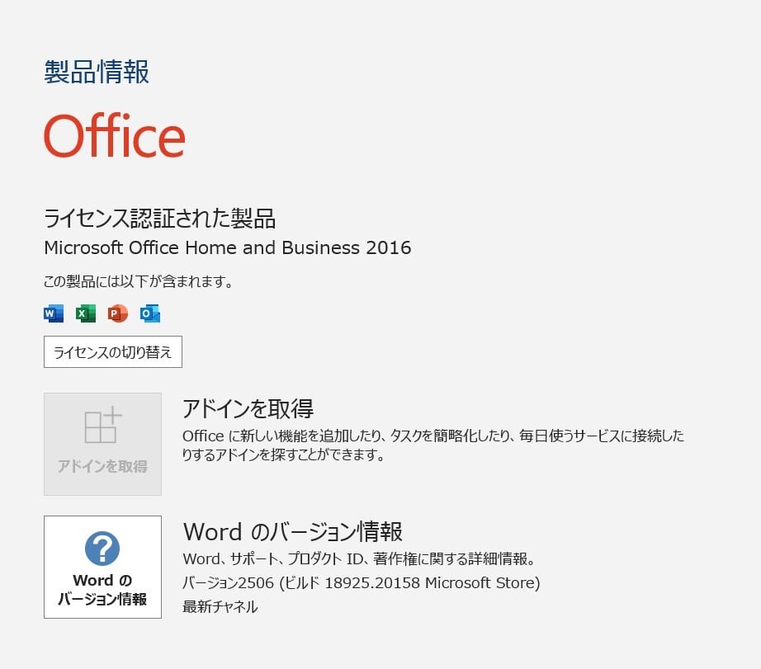Click the ライセンスの切り替え button
761x669 pixels.
113,351
